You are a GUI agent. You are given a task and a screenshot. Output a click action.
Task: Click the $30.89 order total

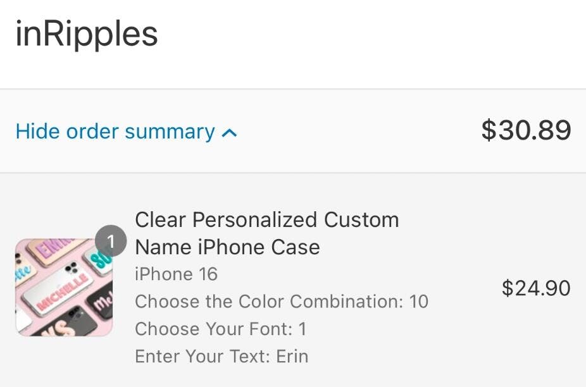point(526,130)
